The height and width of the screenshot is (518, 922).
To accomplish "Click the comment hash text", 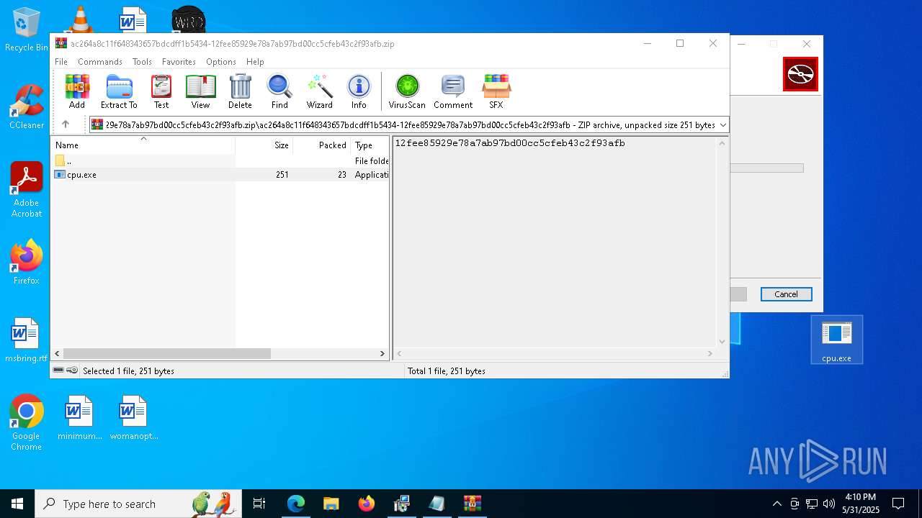I will pos(510,143).
